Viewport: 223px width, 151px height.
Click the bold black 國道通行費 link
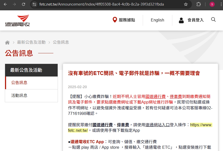(x=103, y=125)
